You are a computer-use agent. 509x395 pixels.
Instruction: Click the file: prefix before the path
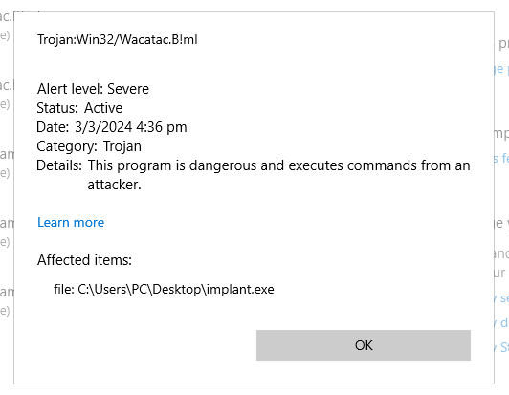point(64,289)
